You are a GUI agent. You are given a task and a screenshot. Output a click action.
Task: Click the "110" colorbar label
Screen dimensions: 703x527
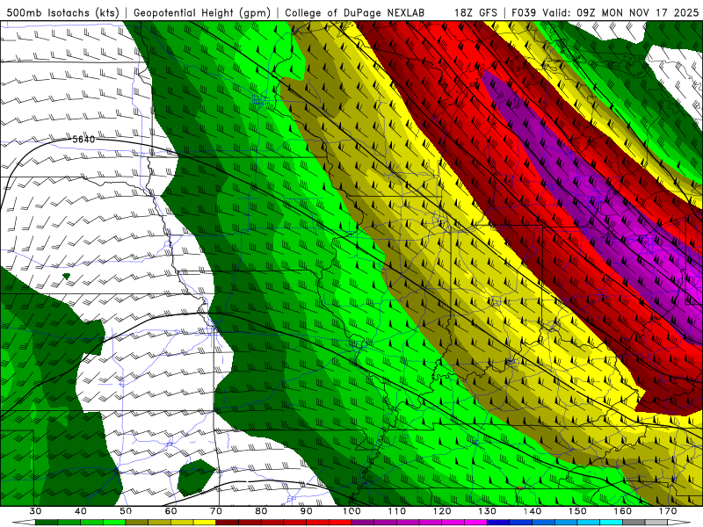(x=397, y=511)
